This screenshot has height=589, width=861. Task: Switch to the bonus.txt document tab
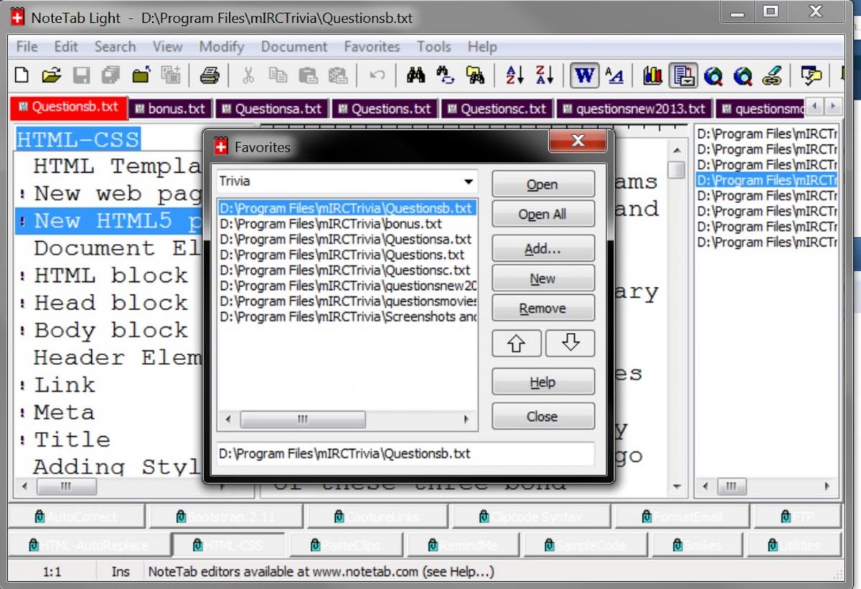coord(171,109)
